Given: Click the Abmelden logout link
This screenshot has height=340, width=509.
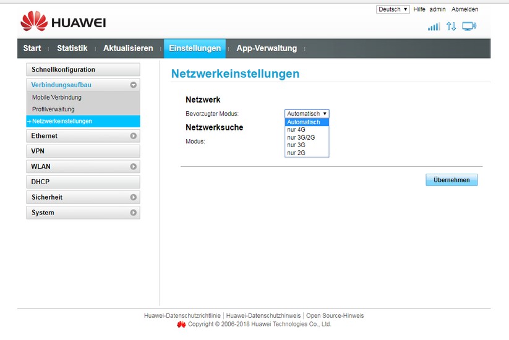Looking at the screenshot, I should (464, 9).
